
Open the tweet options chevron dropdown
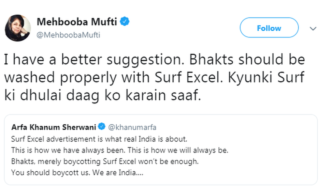coord(313,29)
